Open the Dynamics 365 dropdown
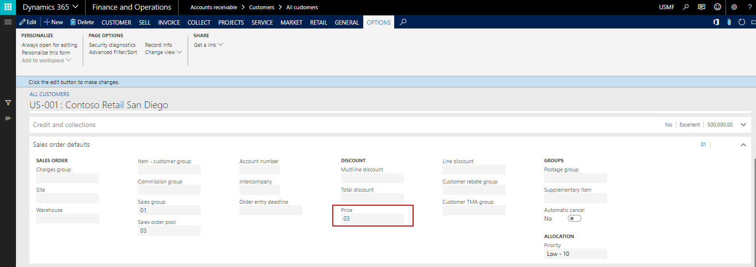 50,7
